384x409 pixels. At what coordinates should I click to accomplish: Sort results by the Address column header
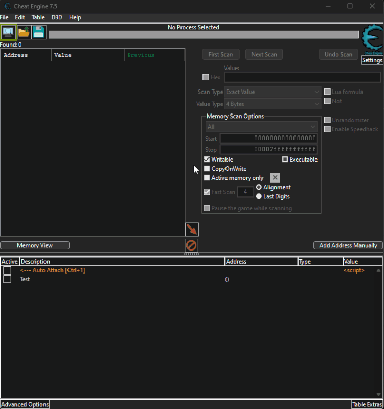26,55
